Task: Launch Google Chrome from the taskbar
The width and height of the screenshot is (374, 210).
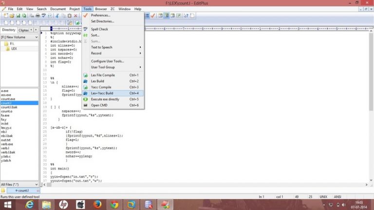Action: [x=114, y=205]
